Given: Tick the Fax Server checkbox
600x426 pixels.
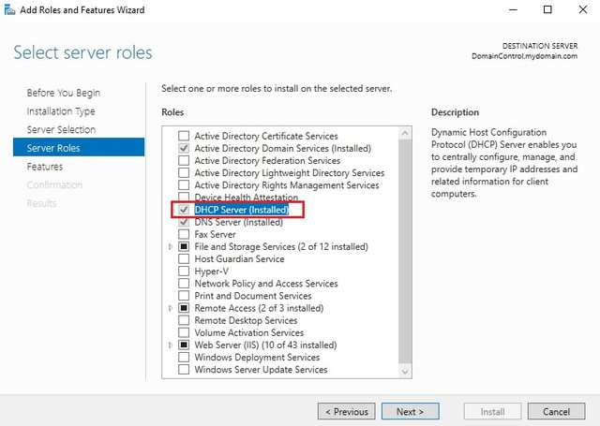Looking at the screenshot, I should (x=184, y=234).
